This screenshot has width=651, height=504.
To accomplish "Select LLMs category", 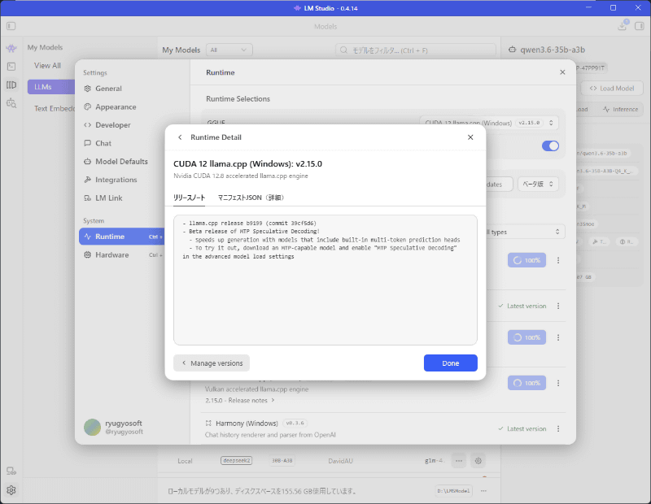I will pos(50,87).
